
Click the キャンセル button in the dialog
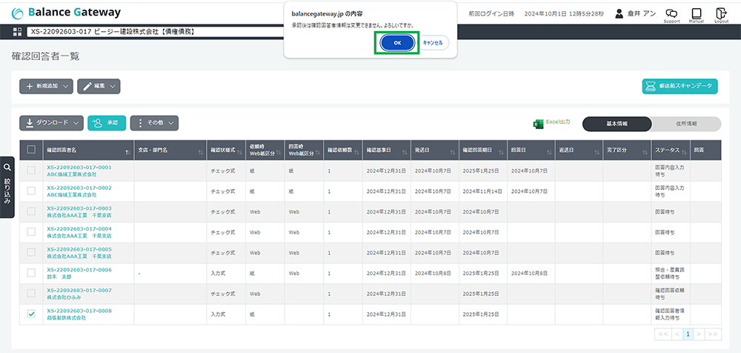pyautogui.click(x=433, y=43)
